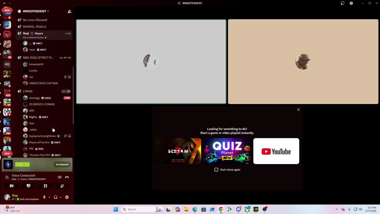Click the Marathon quest icon
Image resolution: width=380 pixels, height=214 pixels.
[8, 164]
